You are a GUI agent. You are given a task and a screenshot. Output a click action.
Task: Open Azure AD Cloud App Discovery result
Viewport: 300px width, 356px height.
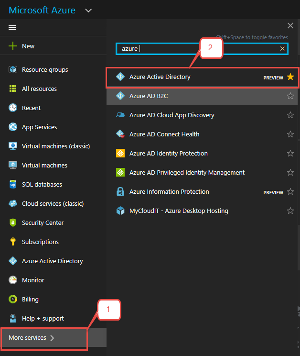[x=171, y=115]
